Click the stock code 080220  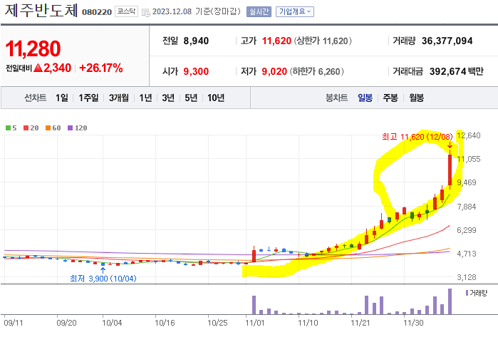[97, 12]
